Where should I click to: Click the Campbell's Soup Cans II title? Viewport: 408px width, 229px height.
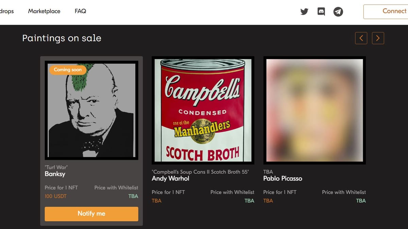tap(200, 172)
